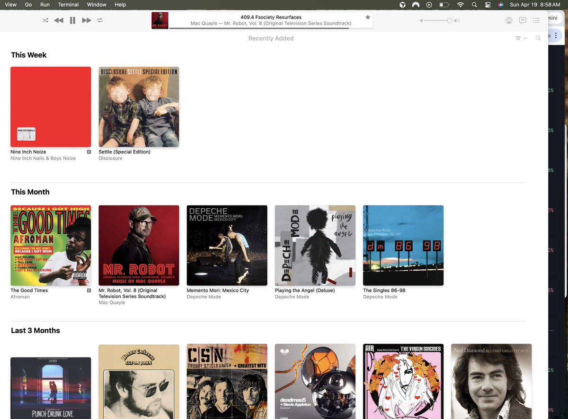The height and width of the screenshot is (419, 568).
Task: Open the Memento Mori Mexico City cover
Action: pos(227,245)
